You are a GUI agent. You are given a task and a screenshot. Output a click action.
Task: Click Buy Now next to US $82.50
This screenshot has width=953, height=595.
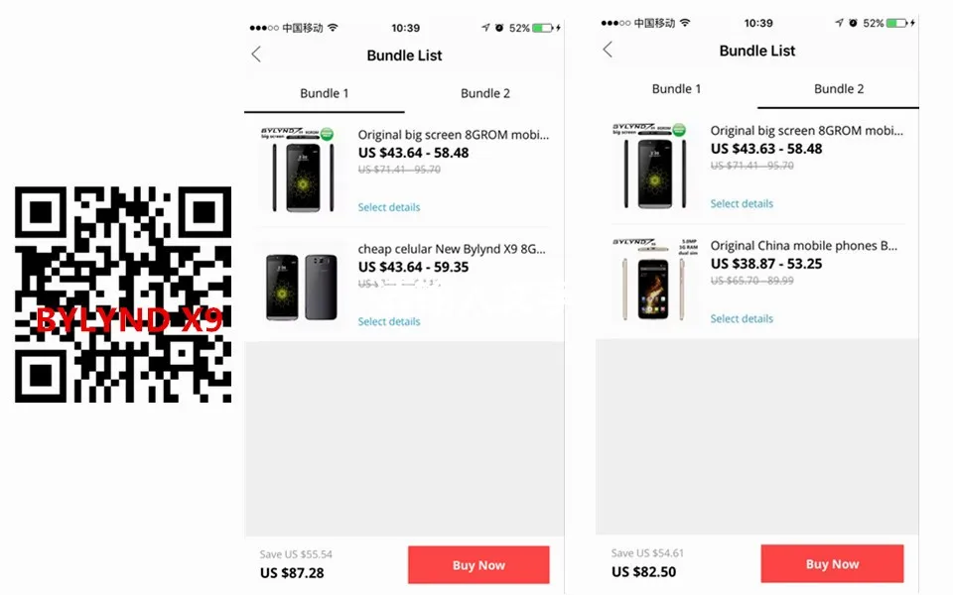coord(832,564)
